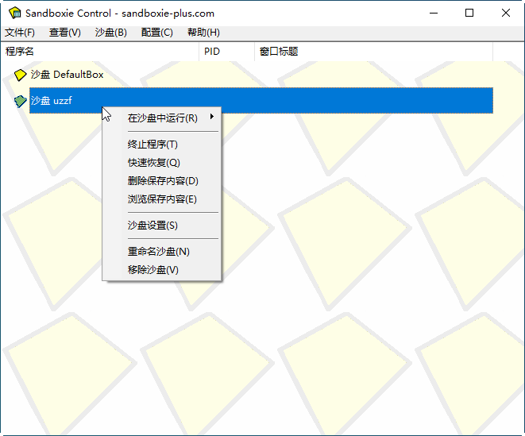Open the 沙盘(B) menu
Viewport: 525px width, 436px height.
click(111, 33)
